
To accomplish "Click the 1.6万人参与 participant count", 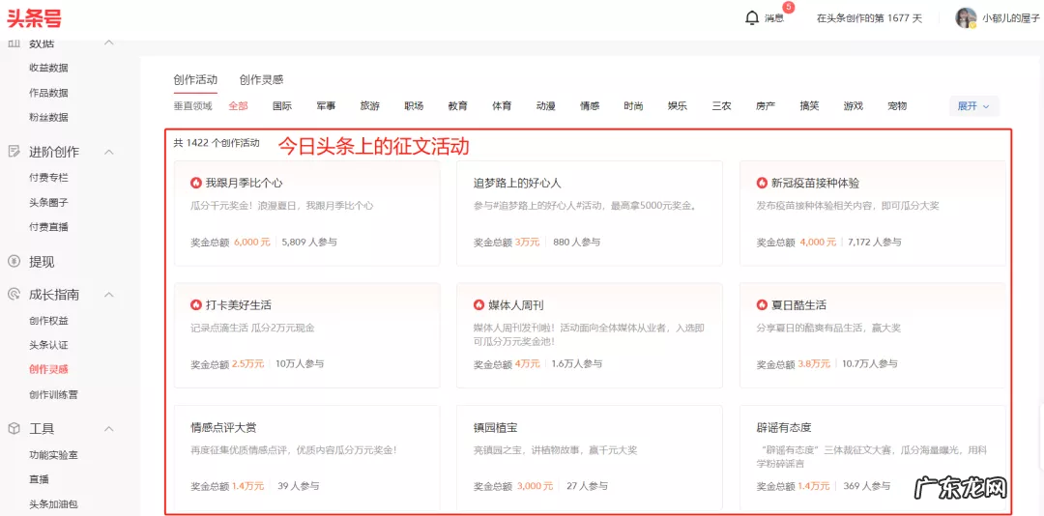I will coord(576,363).
